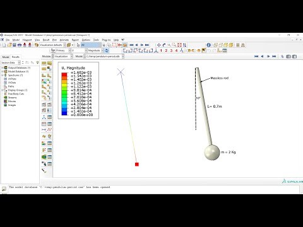303x227 pixels.
Task: Switch to the Model tab
Action: tap(6, 57)
